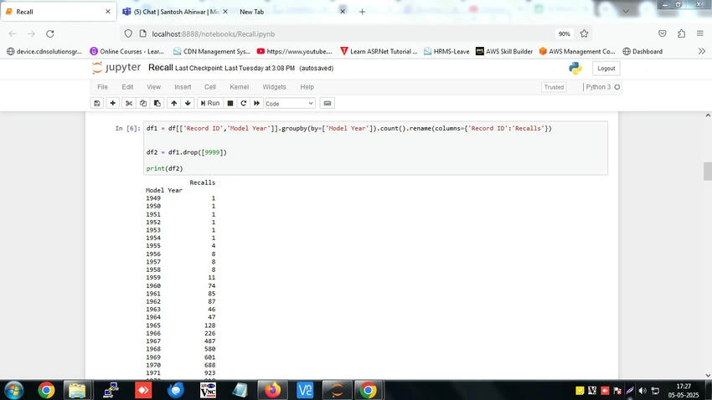Open the File menu in Jupyter
The height and width of the screenshot is (400, 712).
[x=103, y=87]
